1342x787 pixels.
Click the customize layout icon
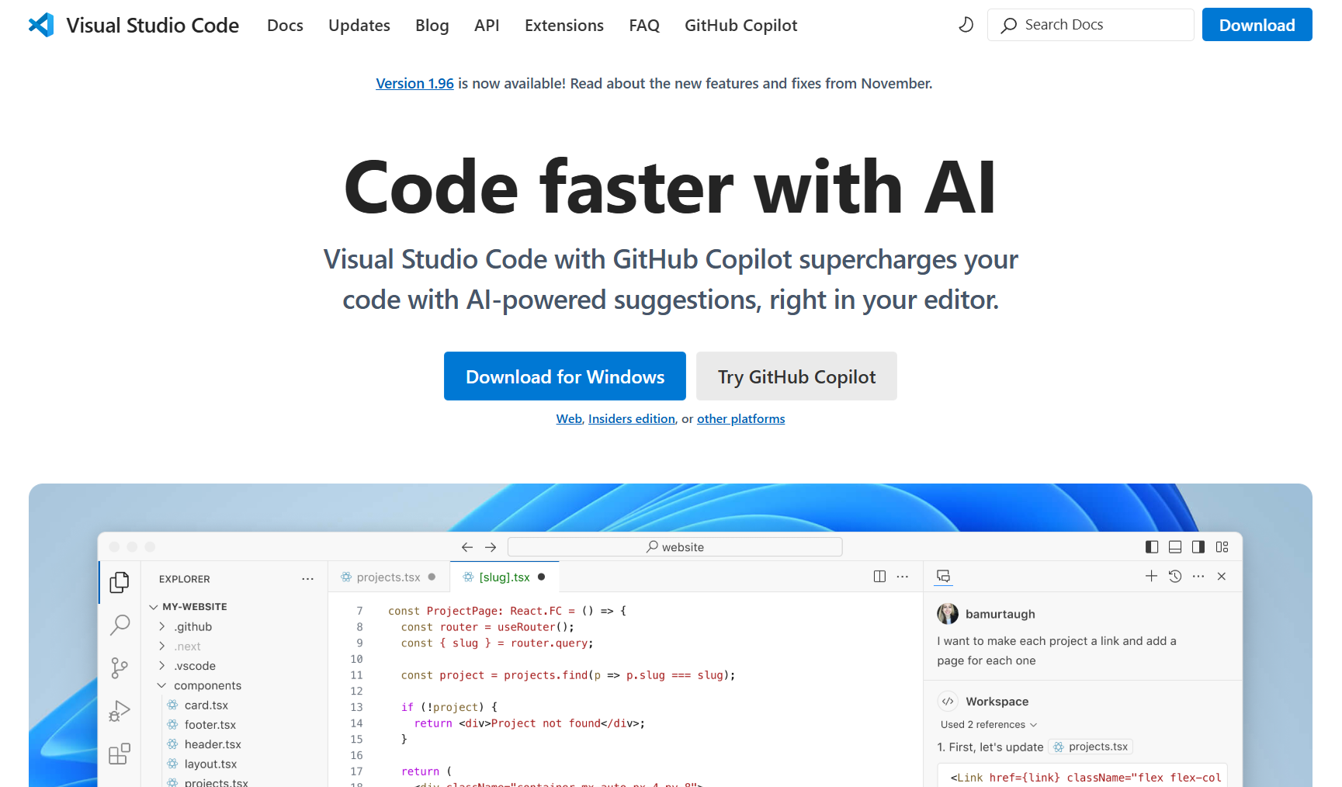point(1222,547)
